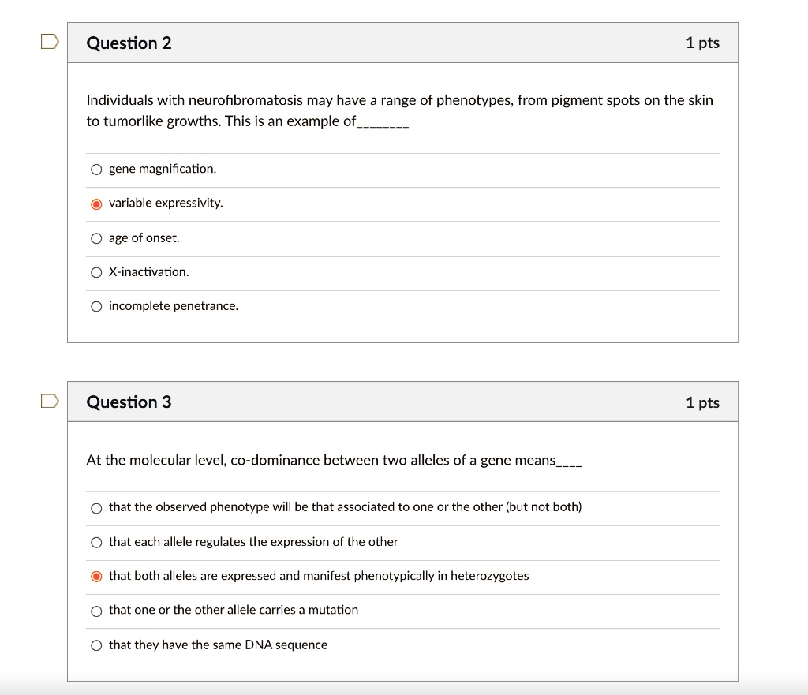The height and width of the screenshot is (695, 808).
Task: Click the Question 3 header
Action: pyautogui.click(x=129, y=402)
